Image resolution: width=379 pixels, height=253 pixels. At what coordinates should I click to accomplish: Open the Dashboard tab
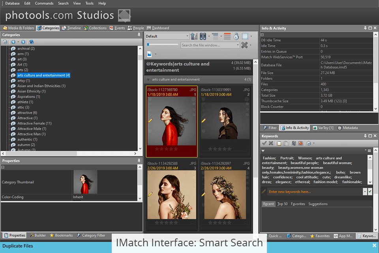pos(158,28)
